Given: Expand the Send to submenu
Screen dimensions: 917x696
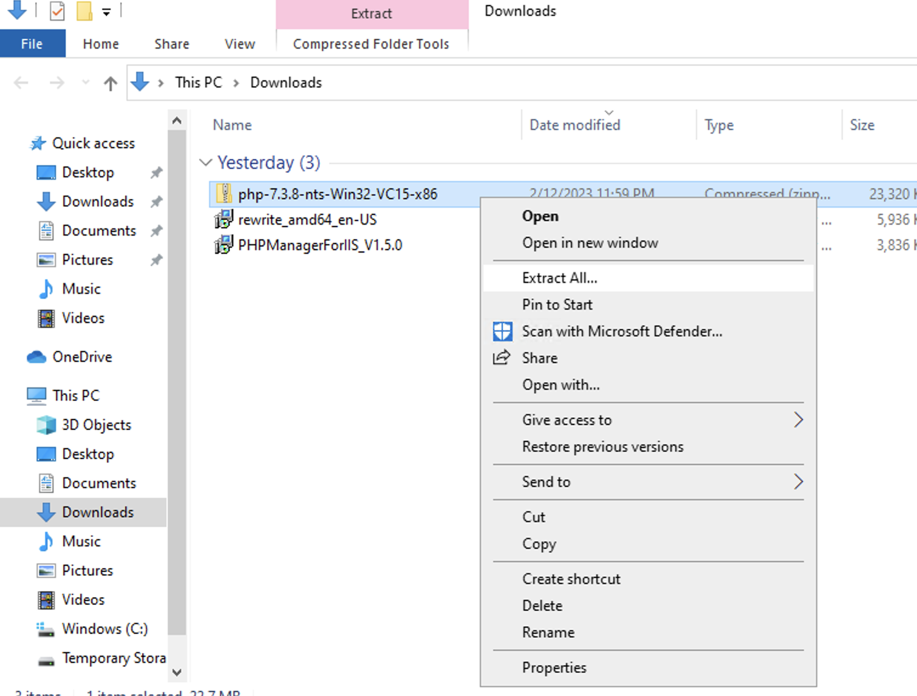Looking at the screenshot, I should tap(798, 482).
